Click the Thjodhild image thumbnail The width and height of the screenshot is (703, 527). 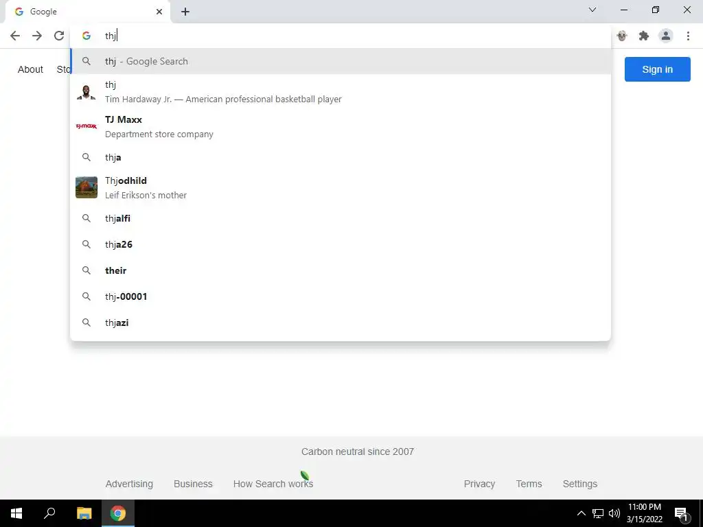point(87,187)
